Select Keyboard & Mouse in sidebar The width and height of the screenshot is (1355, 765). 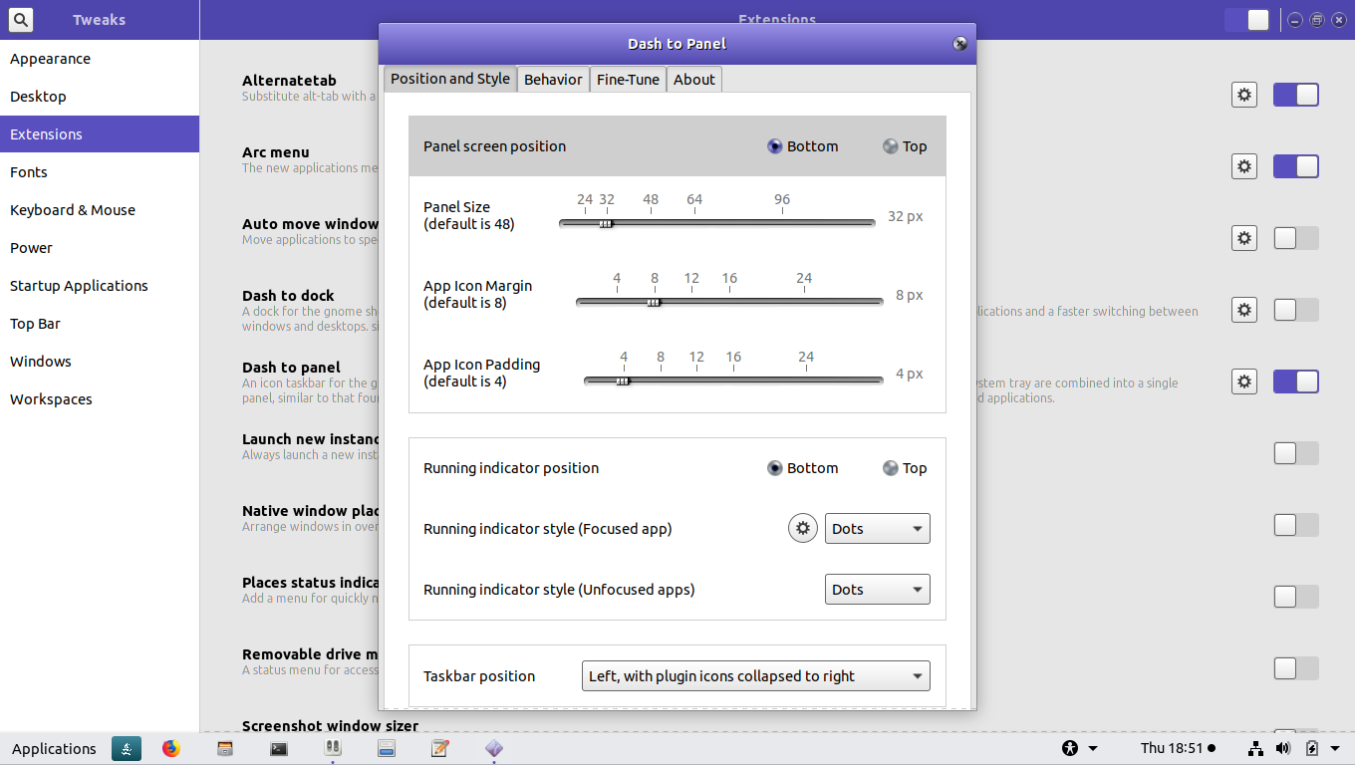click(x=100, y=210)
